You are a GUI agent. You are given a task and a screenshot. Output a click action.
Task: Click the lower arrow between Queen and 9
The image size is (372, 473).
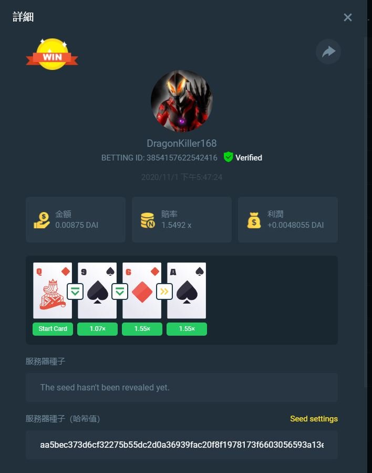(75, 291)
